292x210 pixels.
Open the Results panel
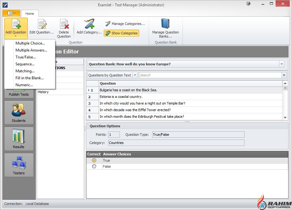(x=19, y=139)
